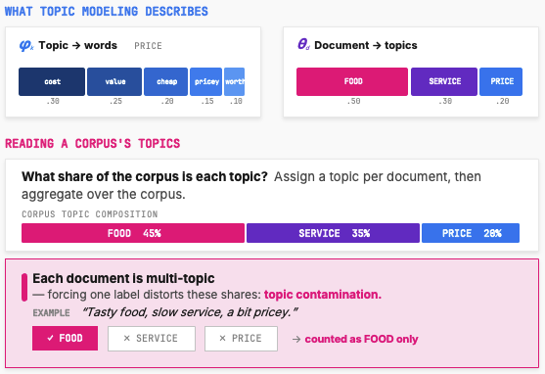The image size is (545, 374).
Task: Toggle the crossed-out SERVICE label chip
Action: pyautogui.click(x=152, y=339)
